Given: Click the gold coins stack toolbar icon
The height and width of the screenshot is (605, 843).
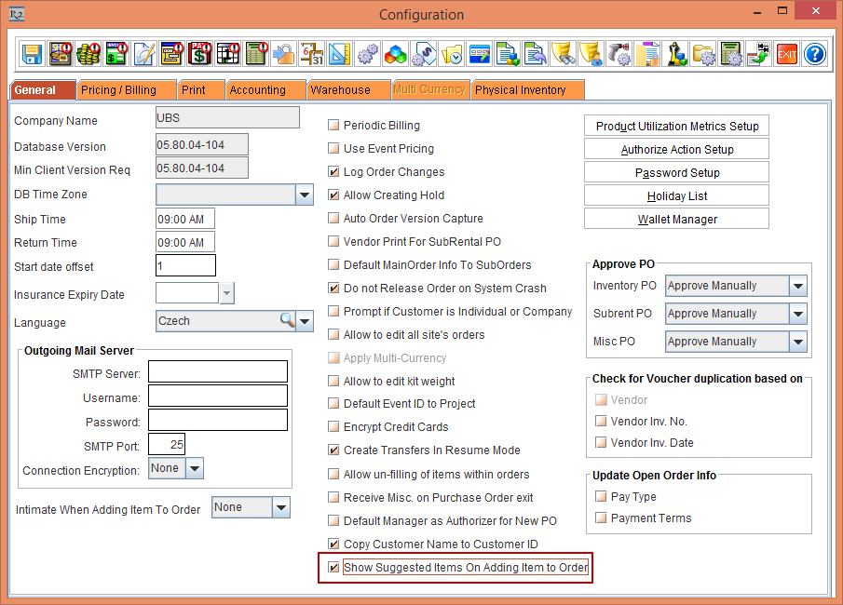Looking at the screenshot, I should (x=88, y=53).
